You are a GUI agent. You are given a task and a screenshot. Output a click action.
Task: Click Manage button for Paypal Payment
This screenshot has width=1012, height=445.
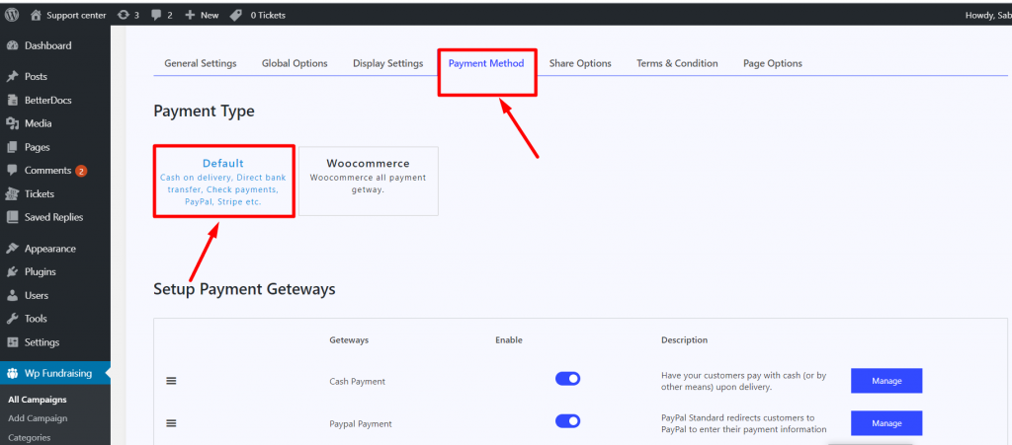[886, 423]
